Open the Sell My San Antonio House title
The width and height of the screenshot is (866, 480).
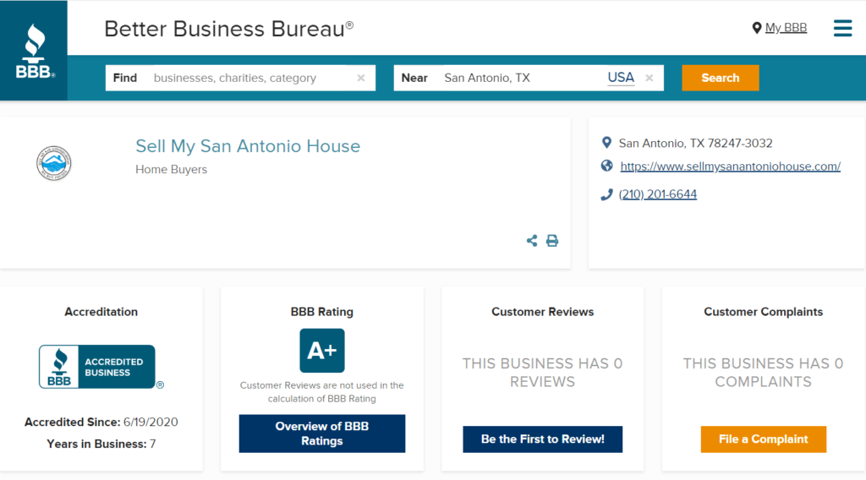tap(248, 146)
